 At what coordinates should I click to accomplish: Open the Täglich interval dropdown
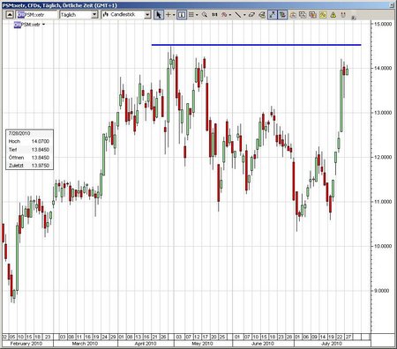click(94, 14)
